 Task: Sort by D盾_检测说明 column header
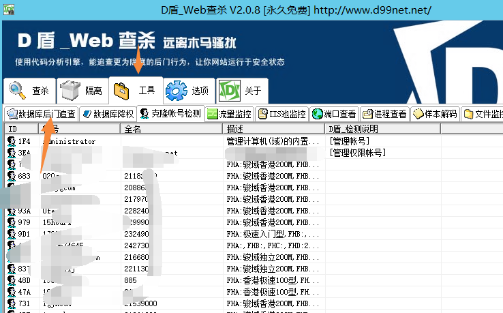point(382,129)
